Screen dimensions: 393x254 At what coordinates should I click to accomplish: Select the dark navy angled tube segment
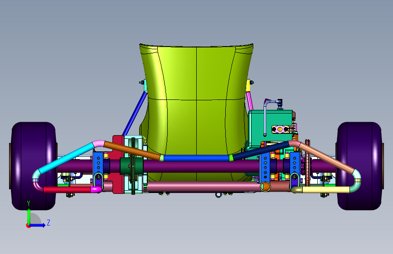[261, 150]
